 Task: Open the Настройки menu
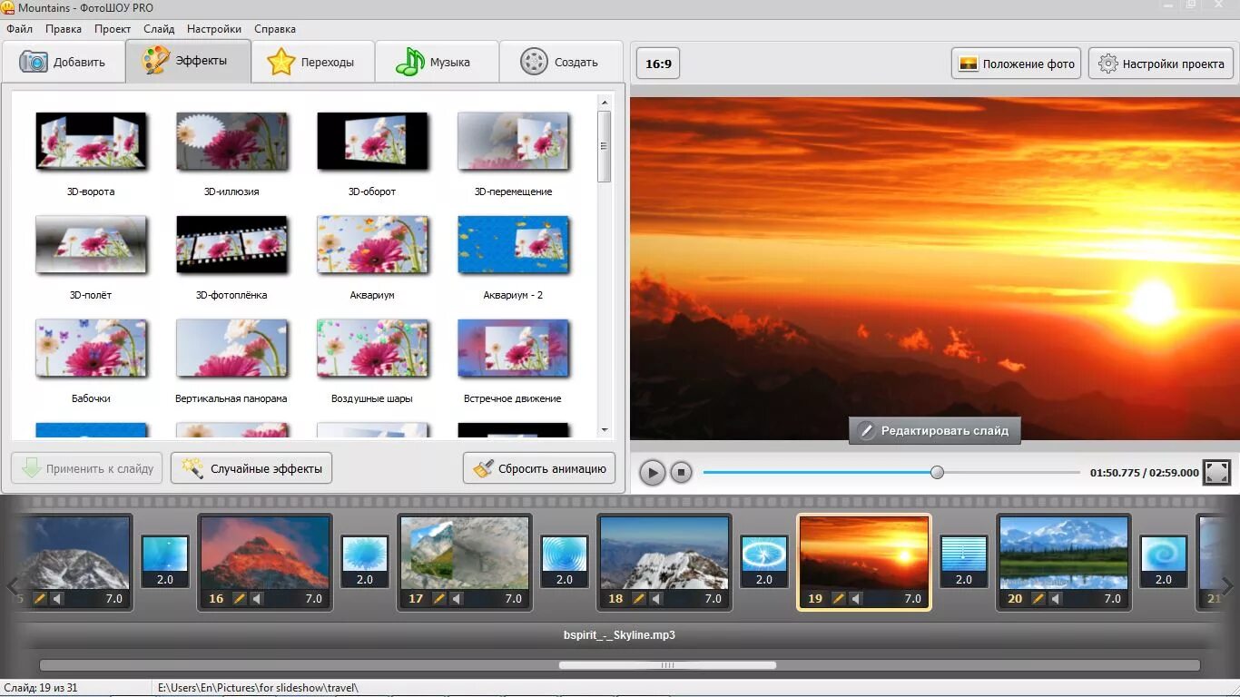tap(214, 29)
